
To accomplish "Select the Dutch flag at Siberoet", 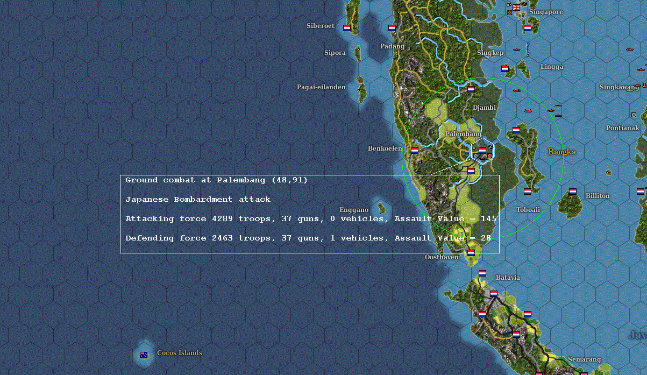I will coord(347,27).
